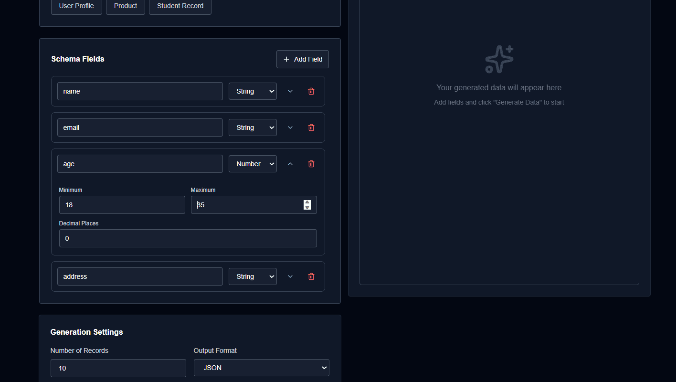Viewport: 676px width, 382px height.
Task: Click the Generation Settings heading
Action: pyautogui.click(x=87, y=332)
